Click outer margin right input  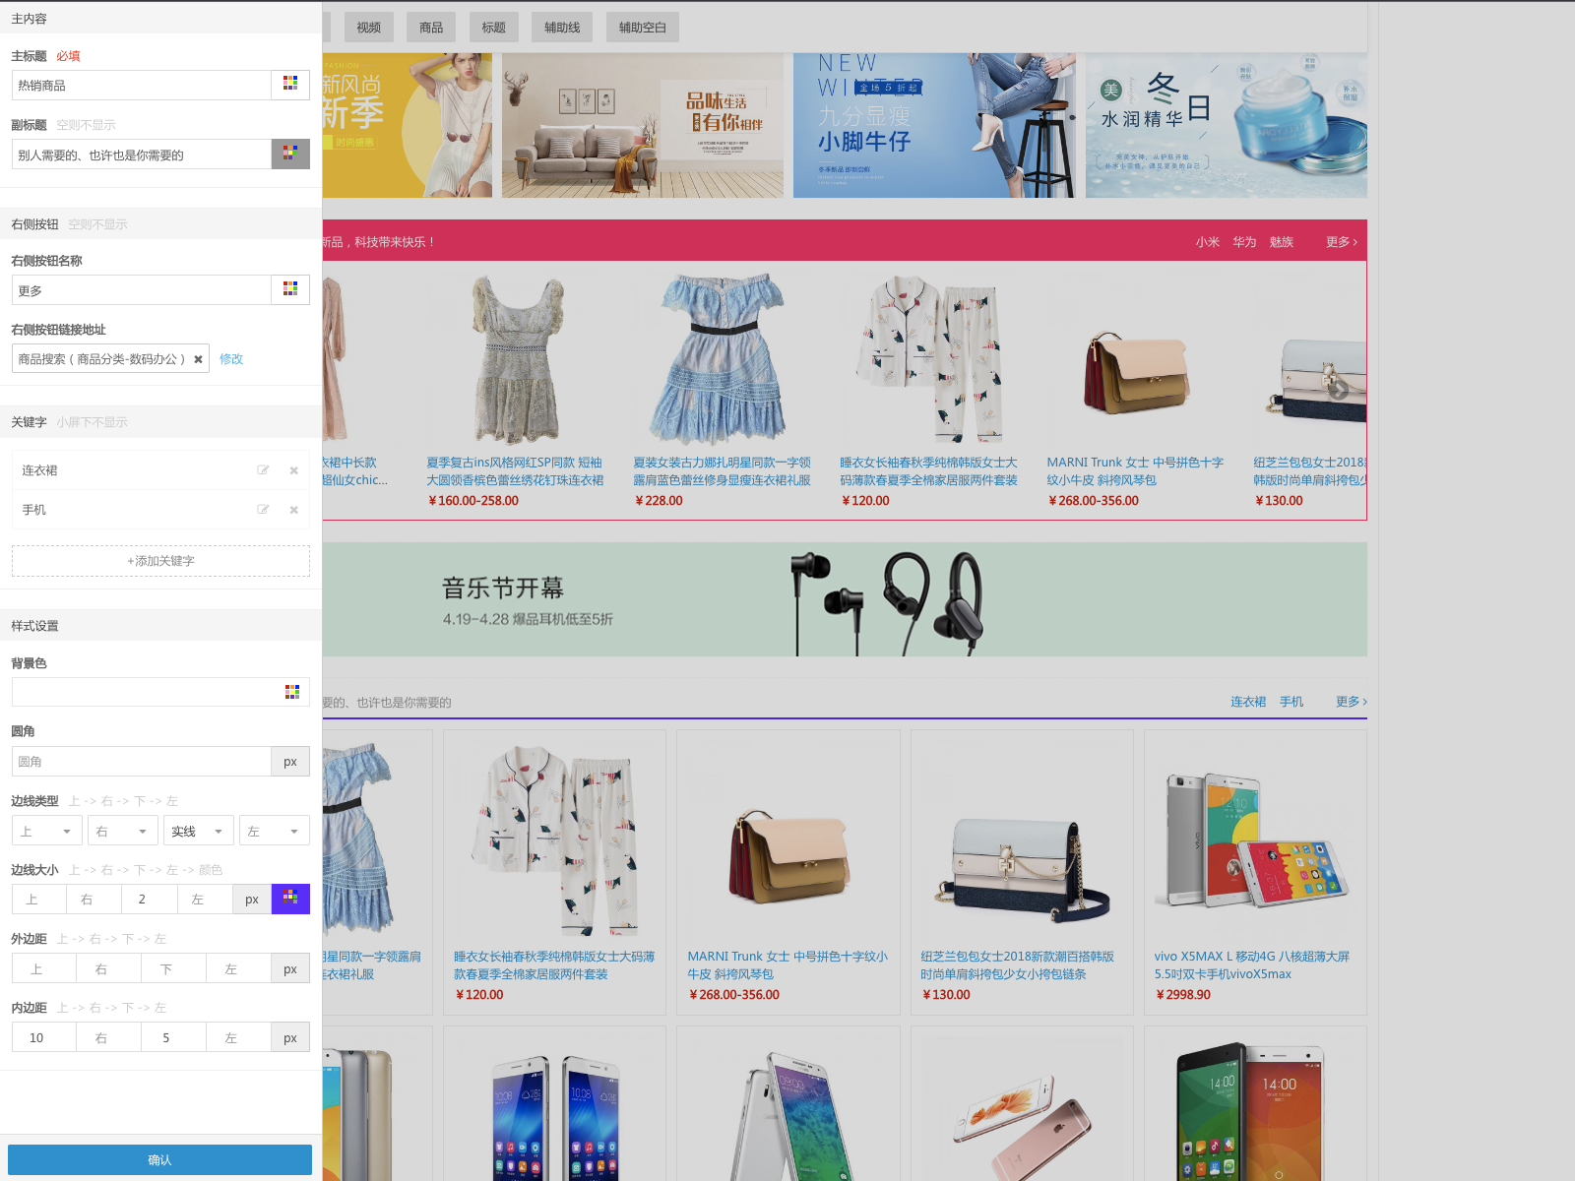click(x=109, y=968)
